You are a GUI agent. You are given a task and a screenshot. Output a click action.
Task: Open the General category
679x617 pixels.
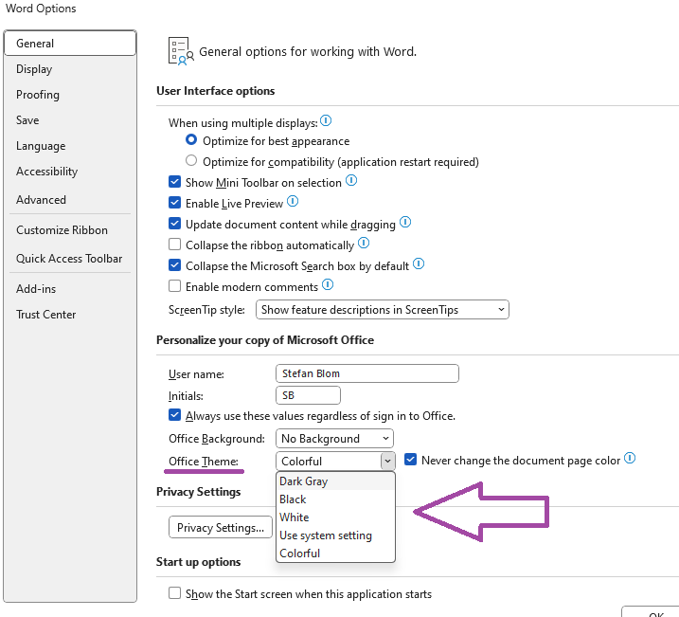70,44
